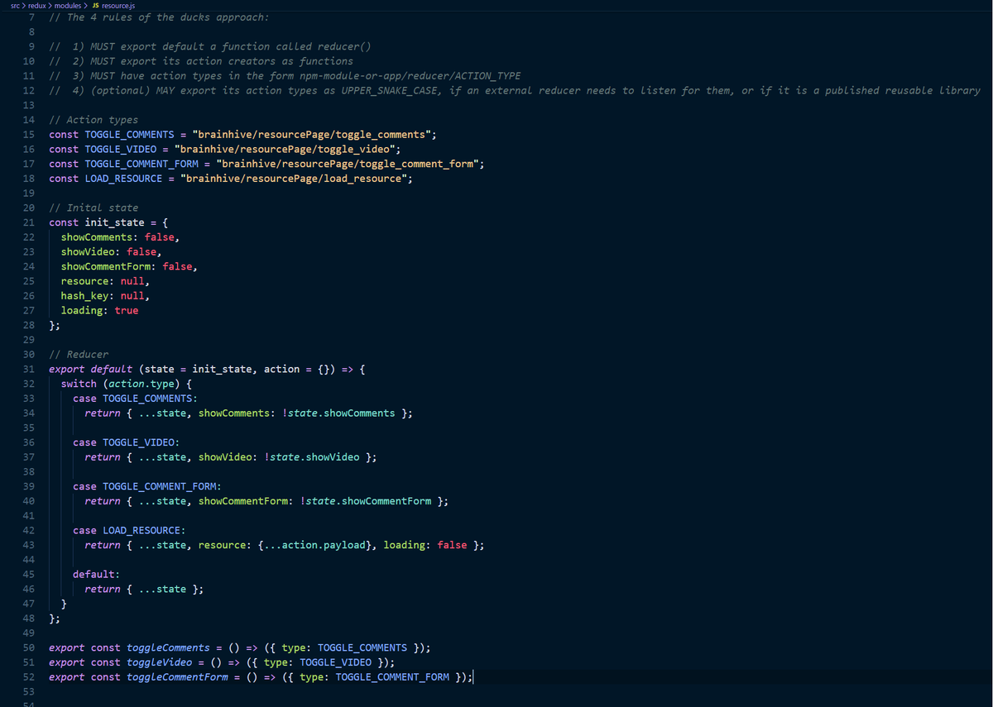Click the "export default" keywords on line 31
Screen dimensions: 993x707
click(x=90, y=369)
